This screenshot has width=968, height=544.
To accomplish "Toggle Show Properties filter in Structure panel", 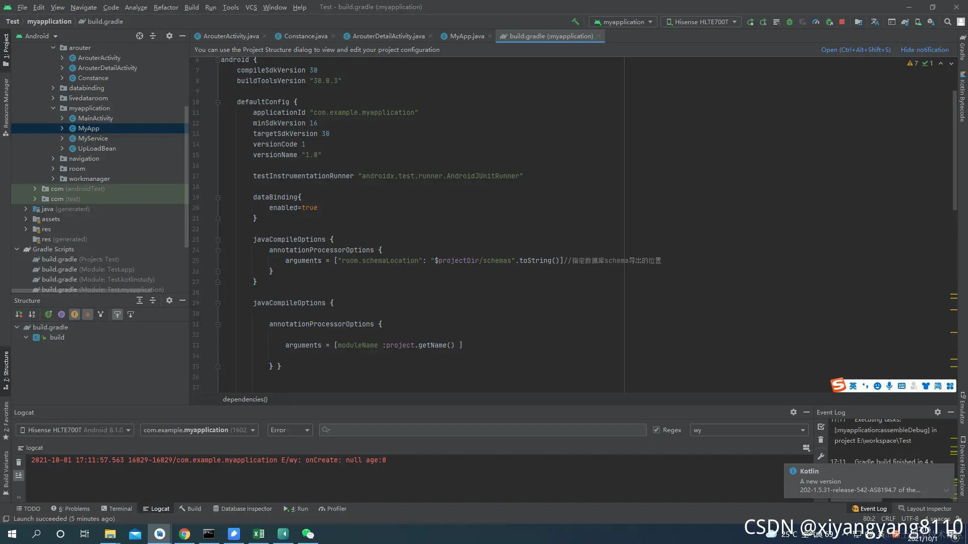I will pos(62,314).
